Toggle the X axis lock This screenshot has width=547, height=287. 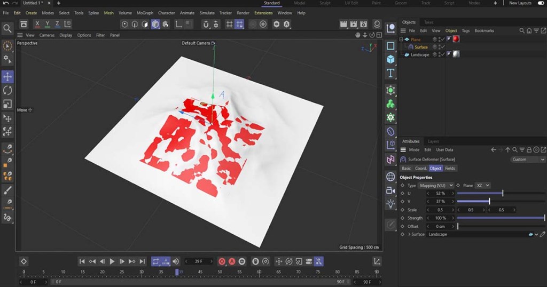point(37,24)
